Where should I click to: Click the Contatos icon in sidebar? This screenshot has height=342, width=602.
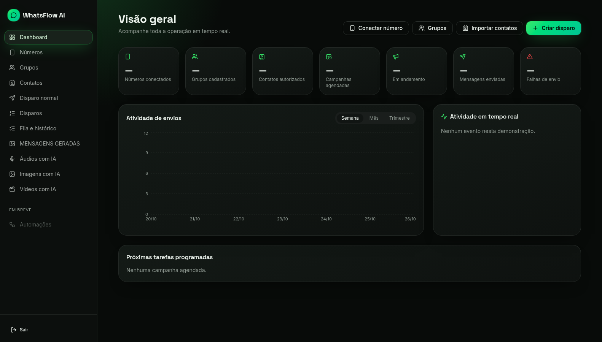12,83
